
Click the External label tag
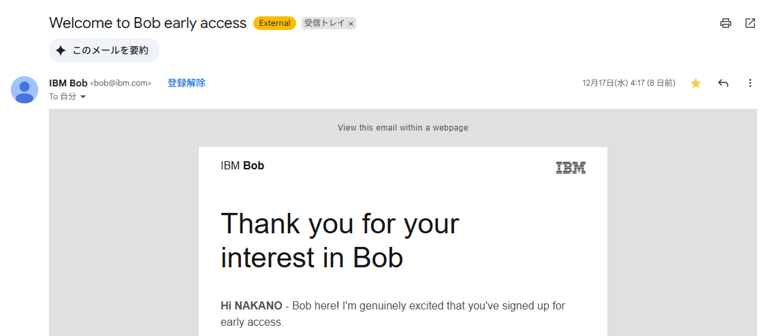coord(274,23)
